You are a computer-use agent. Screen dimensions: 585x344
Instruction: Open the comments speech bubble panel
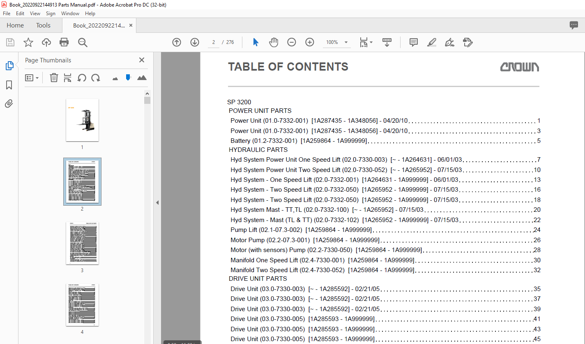(574, 25)
